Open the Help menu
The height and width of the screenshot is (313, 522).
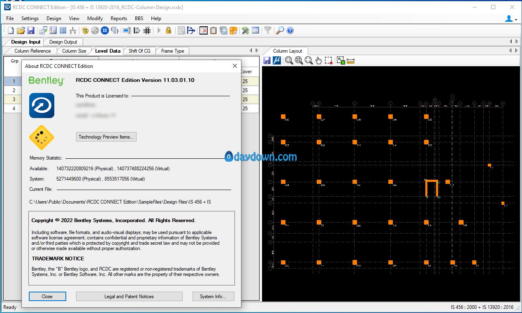pyautogui.click(x=156, y=19)
